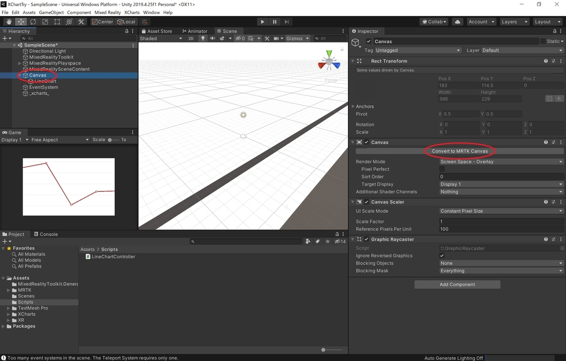Enable the Pixel Perfect checkbox
The image size is (566, 361).
coord(442,169)
